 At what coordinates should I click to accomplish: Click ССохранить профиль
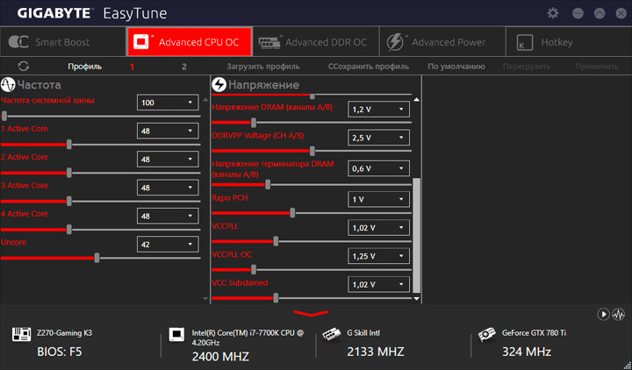(x=369, y=67)
